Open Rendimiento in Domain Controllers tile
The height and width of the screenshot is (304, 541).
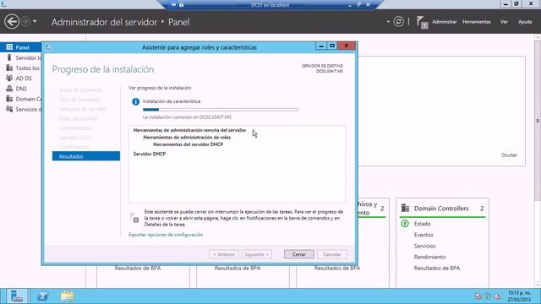(429, 257)
